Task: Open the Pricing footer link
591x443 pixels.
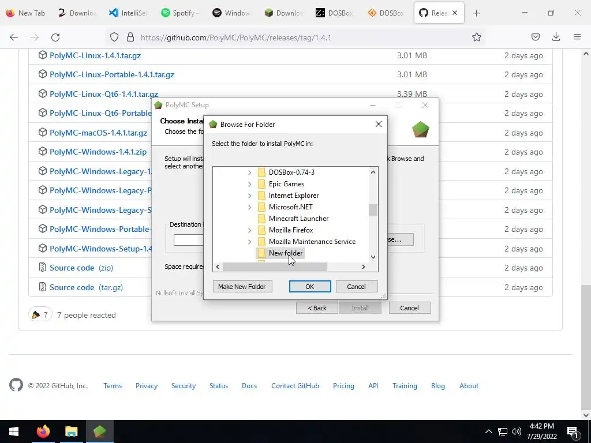Action: [343, 386]
